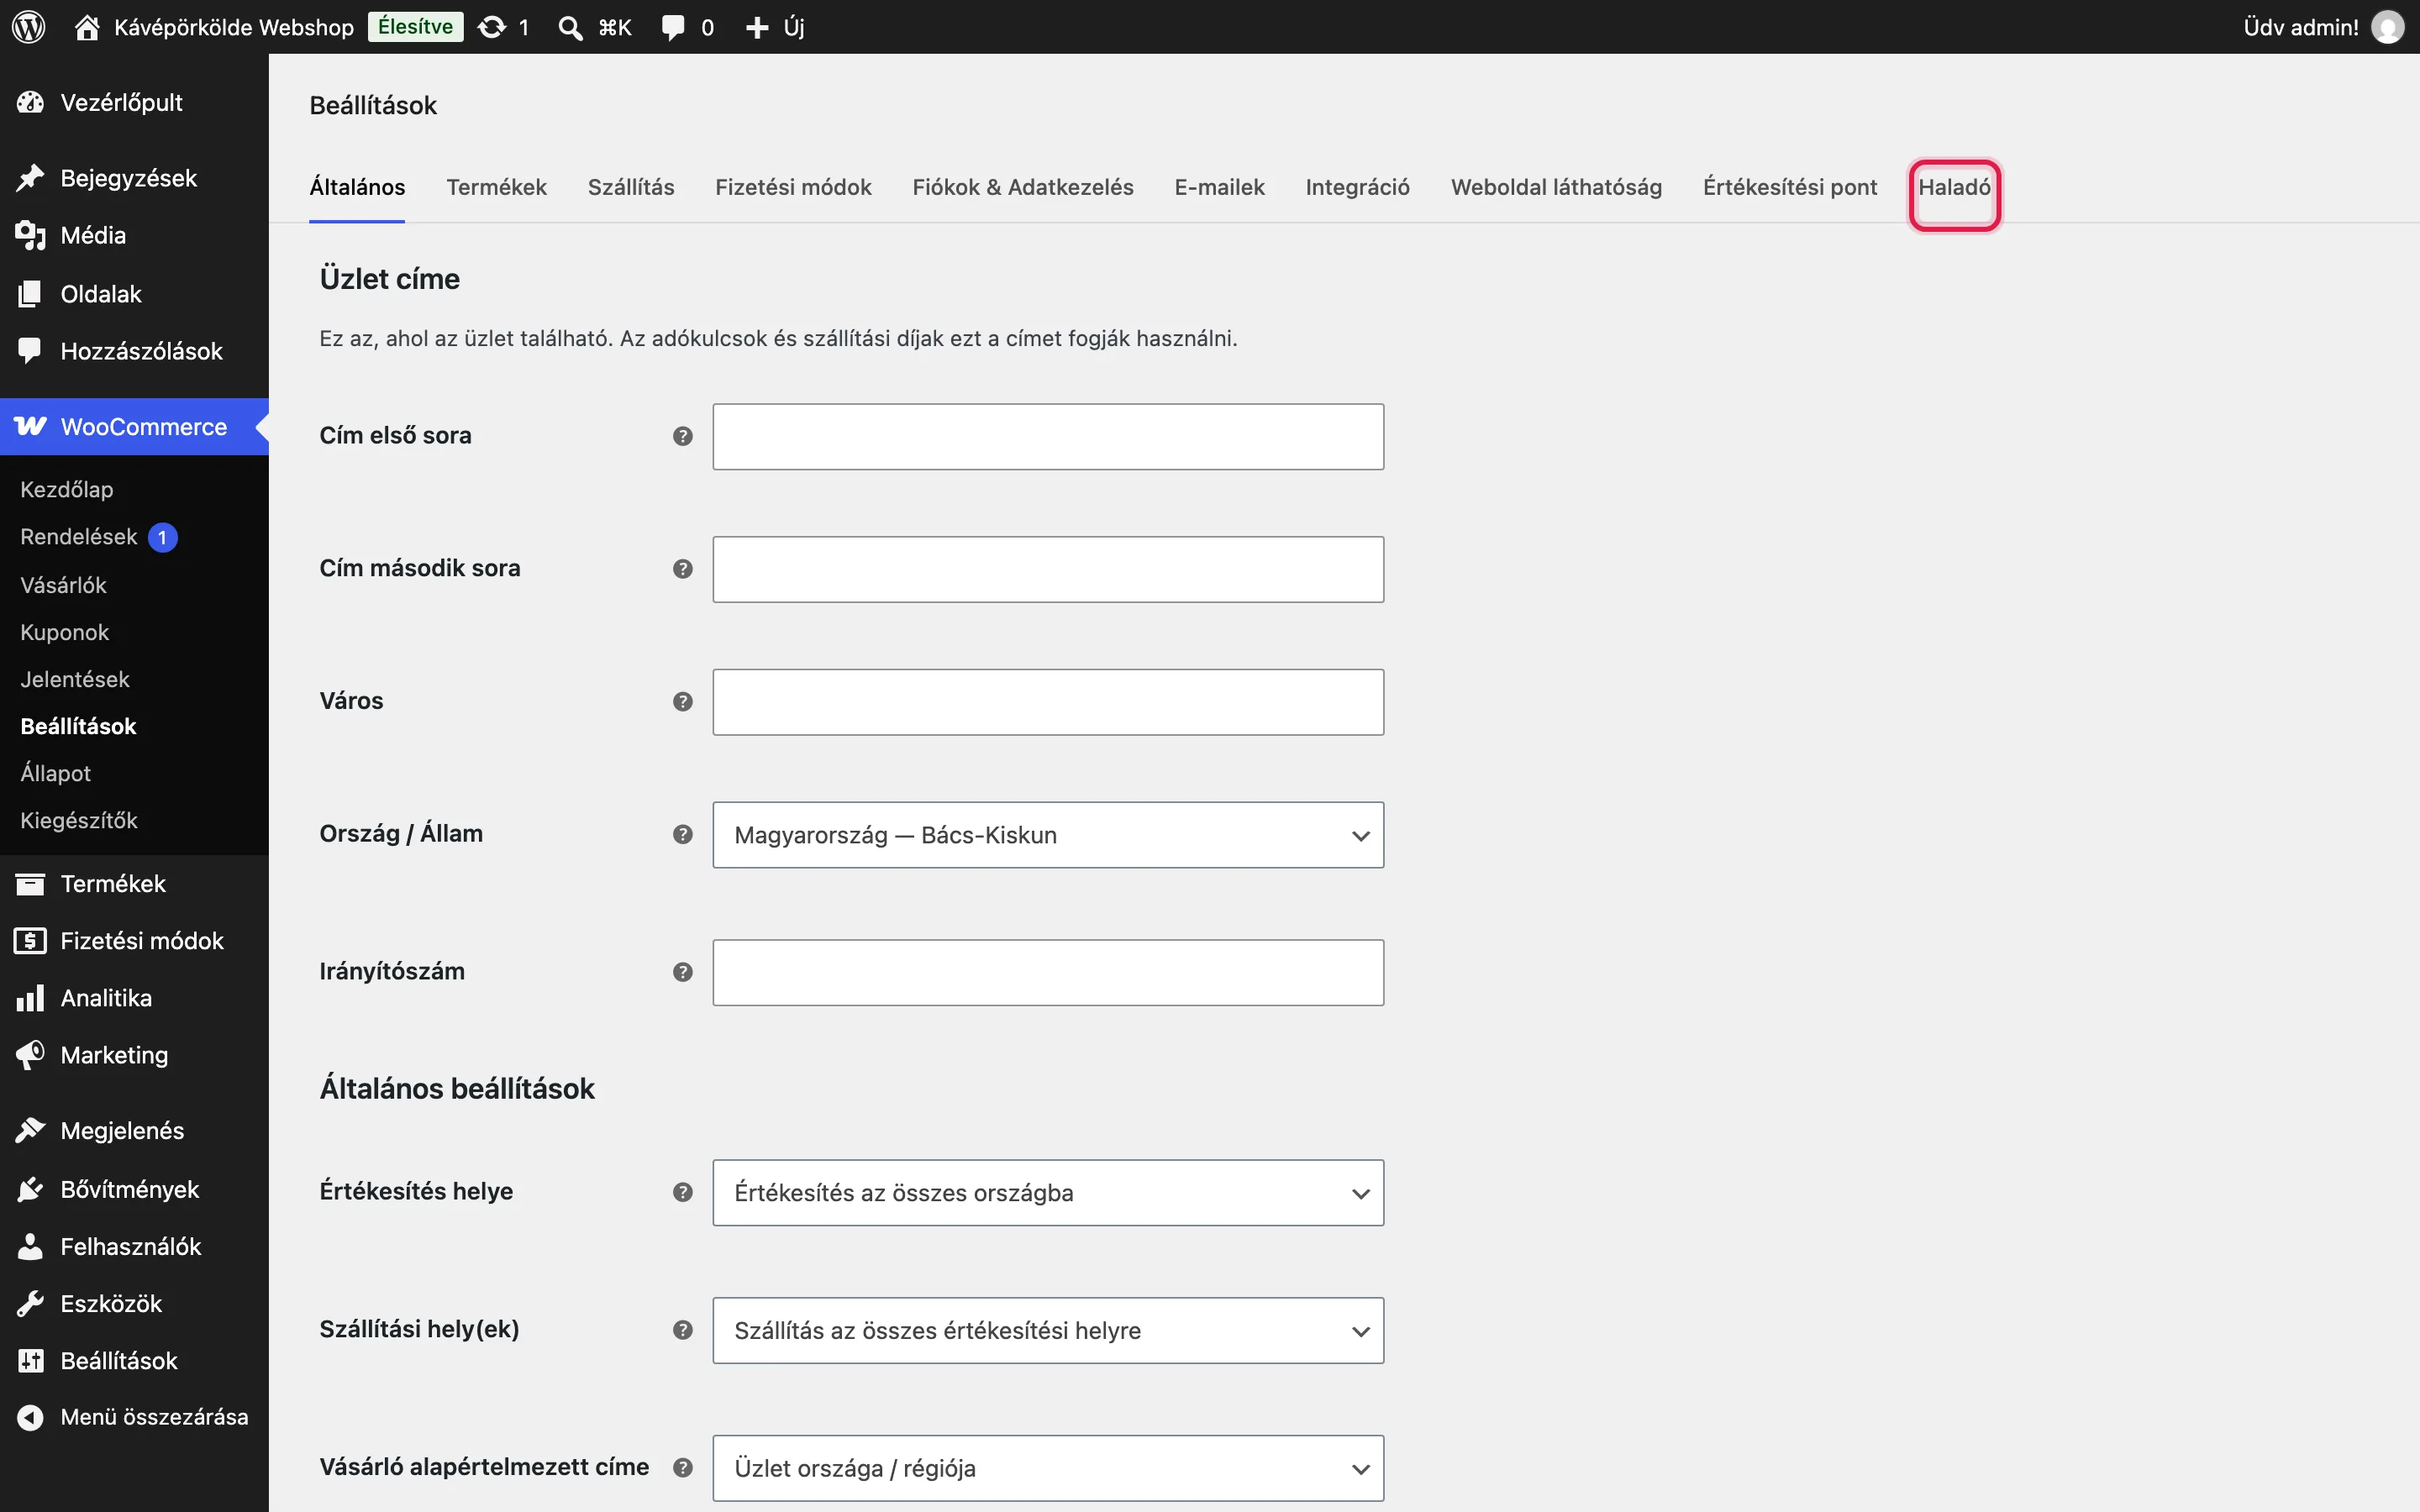The image size is (2420, 1512).
Task: Click the Élesítve status badge
Action: click(x=416, y=27)
